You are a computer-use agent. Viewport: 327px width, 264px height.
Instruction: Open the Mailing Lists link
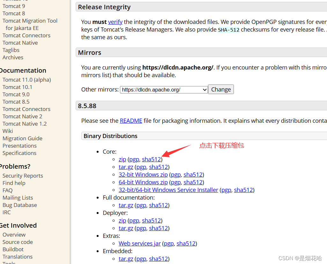18,198
